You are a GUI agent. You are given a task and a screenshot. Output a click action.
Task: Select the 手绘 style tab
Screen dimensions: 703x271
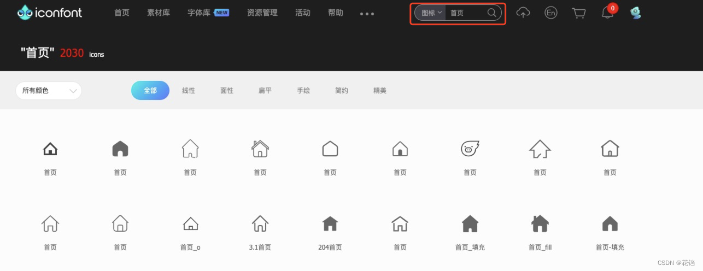(x=303, y=91)
